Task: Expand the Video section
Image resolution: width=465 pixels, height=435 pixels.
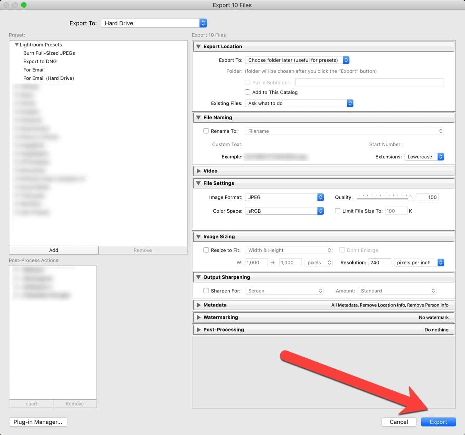Action: [x=199, y=171]
